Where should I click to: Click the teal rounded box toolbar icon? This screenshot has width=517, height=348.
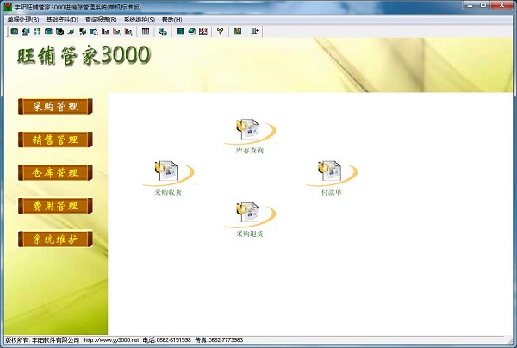pos(14,32)
